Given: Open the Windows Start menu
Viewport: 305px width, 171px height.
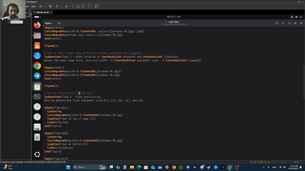Looking at the screenshot, I should tap(68, 167).
